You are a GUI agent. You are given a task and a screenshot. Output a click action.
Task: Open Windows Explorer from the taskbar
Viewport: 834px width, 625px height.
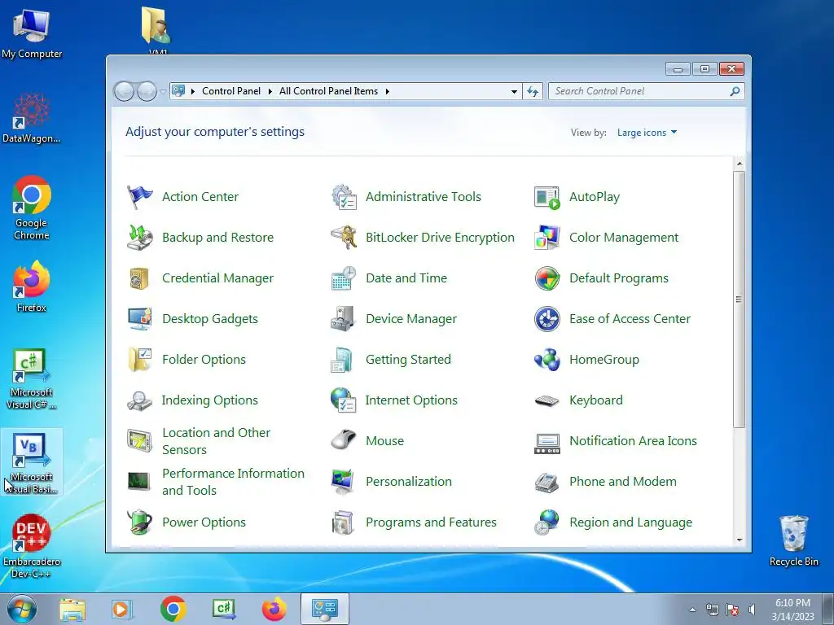coord(72,609)
